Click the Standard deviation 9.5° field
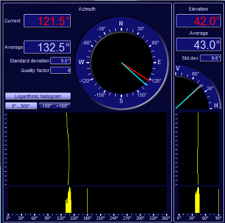The width and height of the screenshot is (225, 223). pos(60,61)
